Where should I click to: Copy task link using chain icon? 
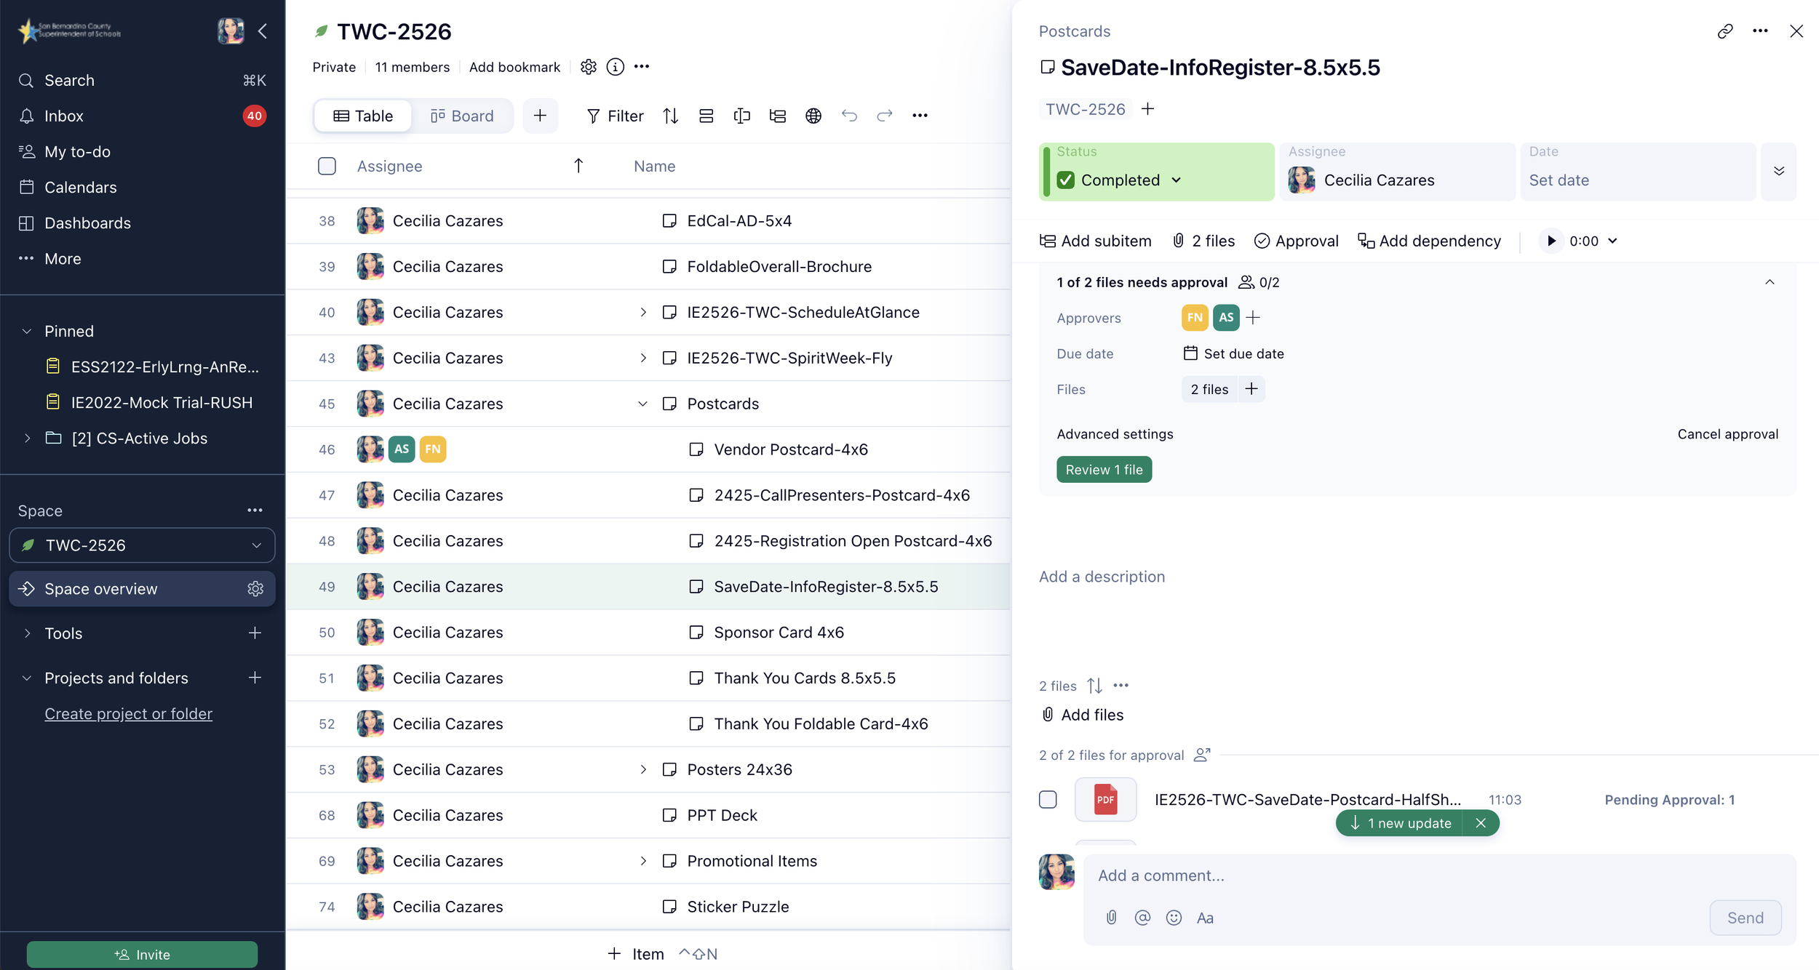(x=1724, y=31)
